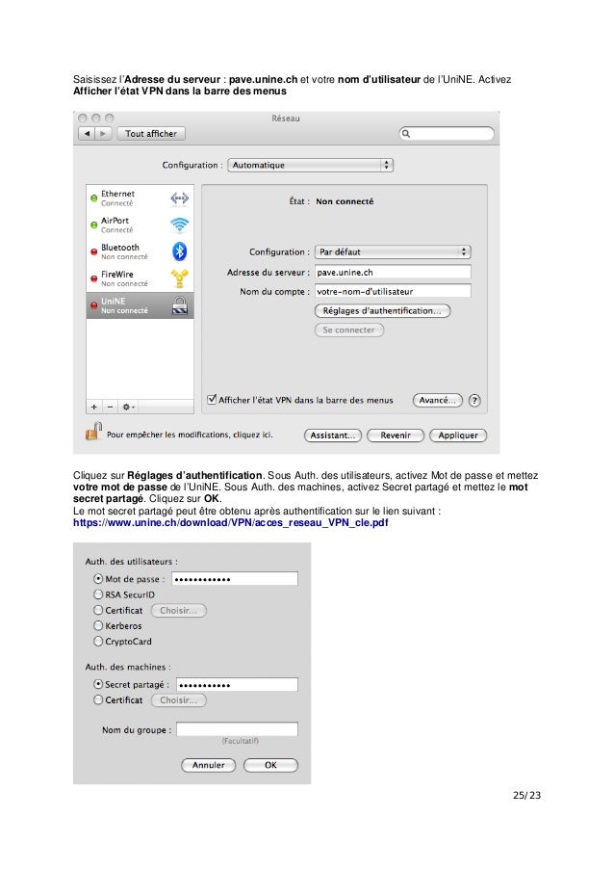
Task: Click the Secret partagé field
Action: coord(237,685)
